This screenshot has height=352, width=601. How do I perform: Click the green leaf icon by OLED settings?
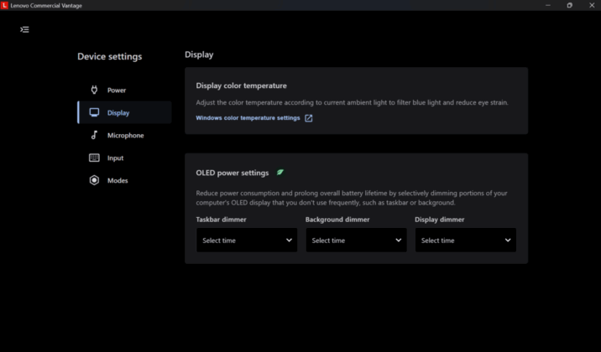click(280, 173)
